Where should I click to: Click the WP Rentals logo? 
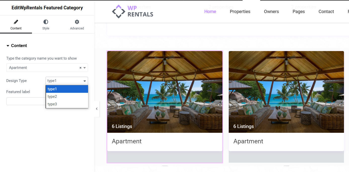(133, 12)
